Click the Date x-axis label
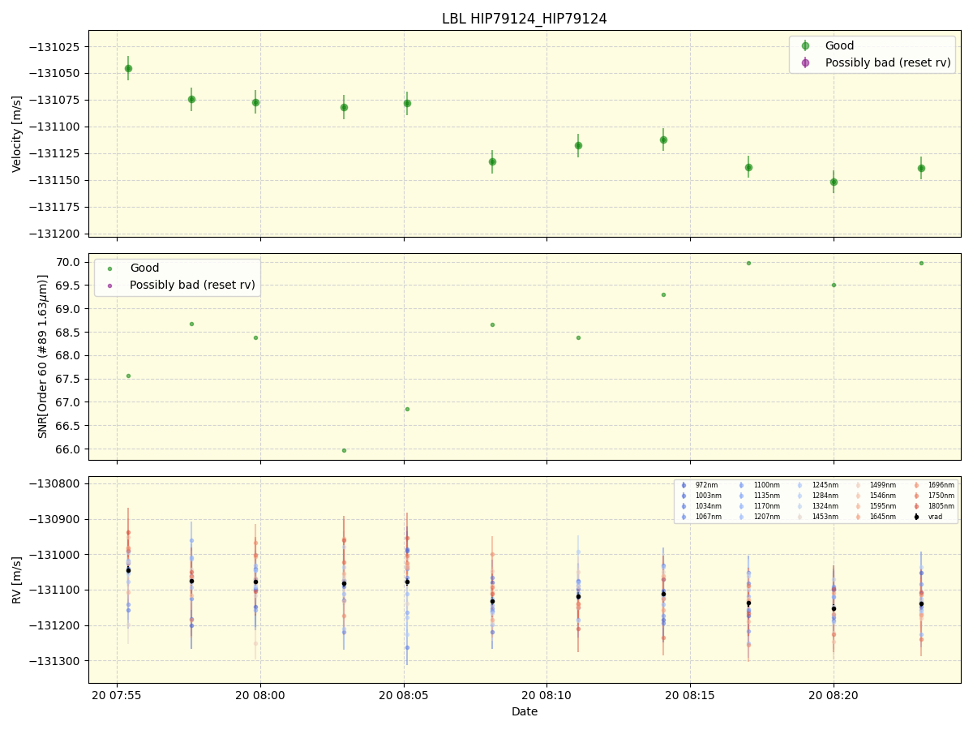Screen dimensions: 973x730 pos(524,712)
